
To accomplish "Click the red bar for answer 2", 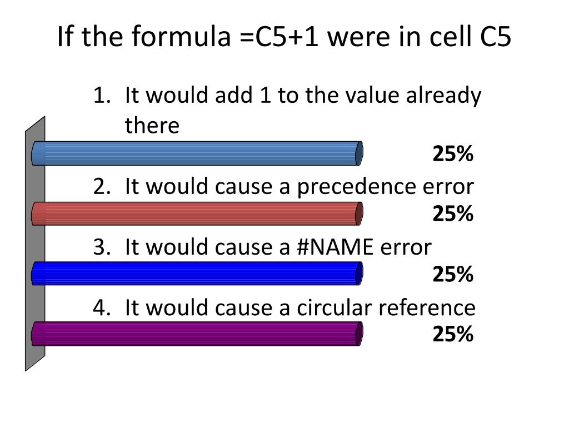I will tap(197, 213).
